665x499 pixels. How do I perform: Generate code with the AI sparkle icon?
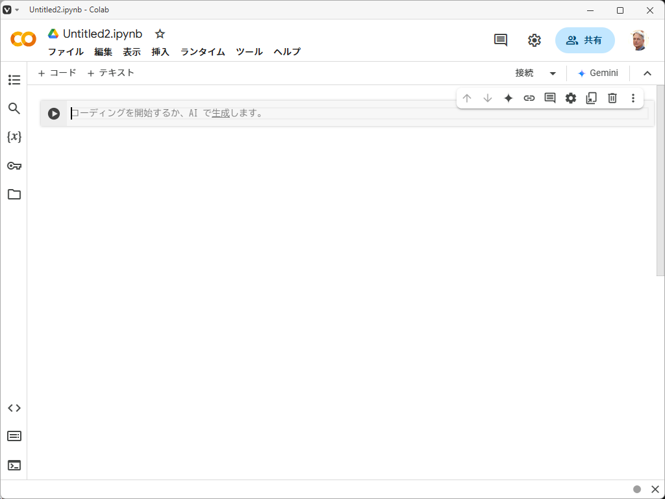pos(508,99)
